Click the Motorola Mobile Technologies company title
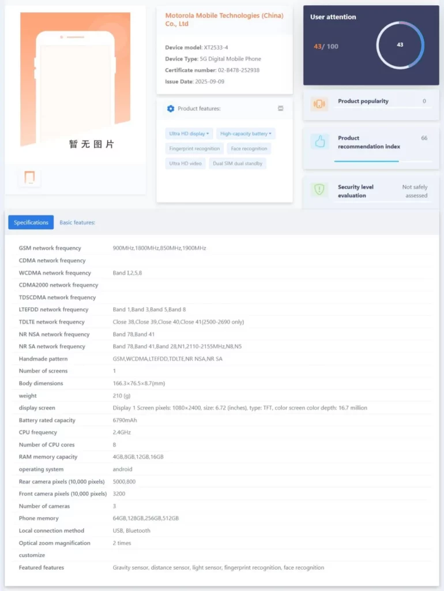444x591 pixels. pyautogui.click(x=224, y=19)
